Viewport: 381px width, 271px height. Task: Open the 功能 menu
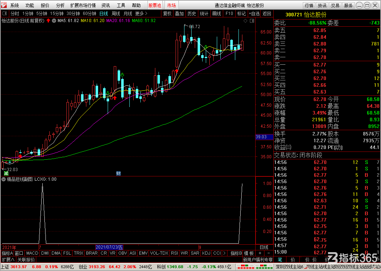pos(29,5)
